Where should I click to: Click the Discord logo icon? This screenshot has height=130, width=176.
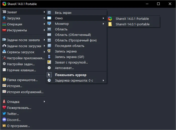4,120
